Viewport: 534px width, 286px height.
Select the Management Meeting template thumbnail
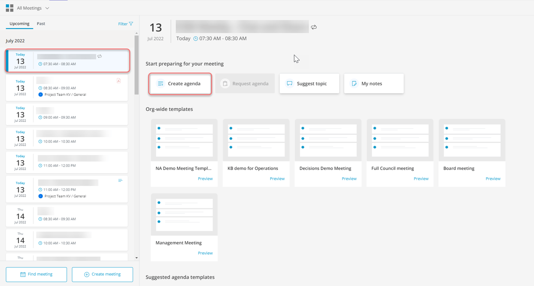184,214
